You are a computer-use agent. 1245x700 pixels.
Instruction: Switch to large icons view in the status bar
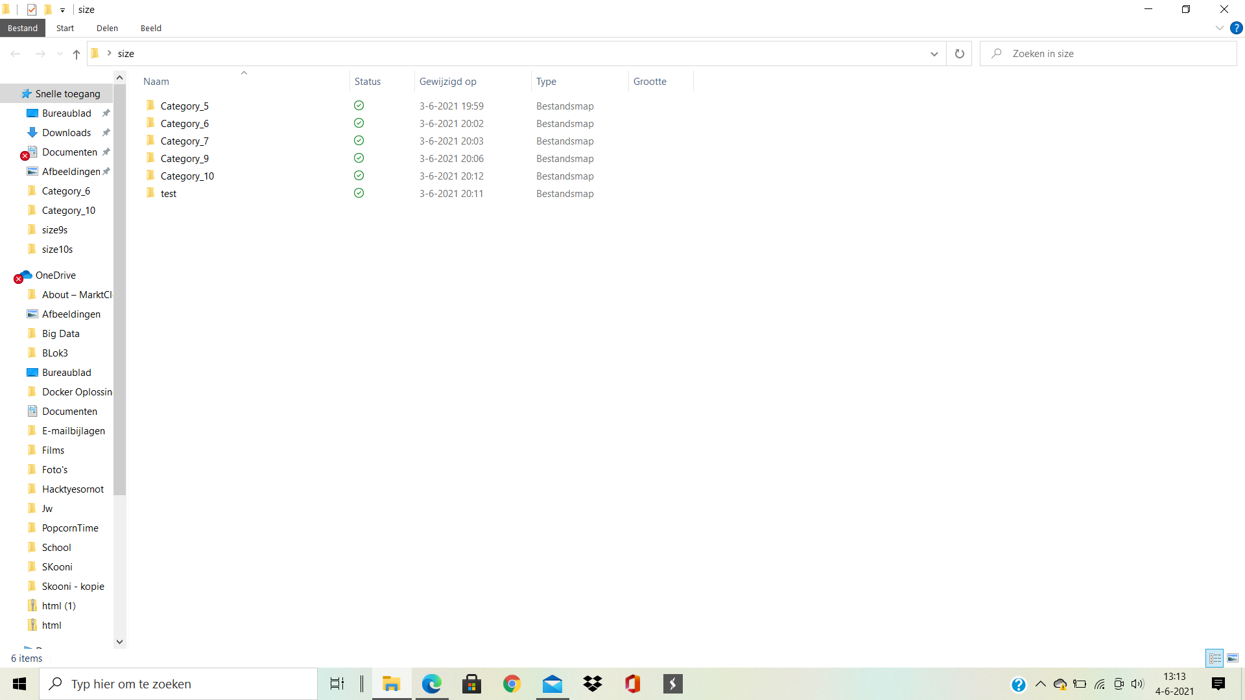(x=1232, y=658)
